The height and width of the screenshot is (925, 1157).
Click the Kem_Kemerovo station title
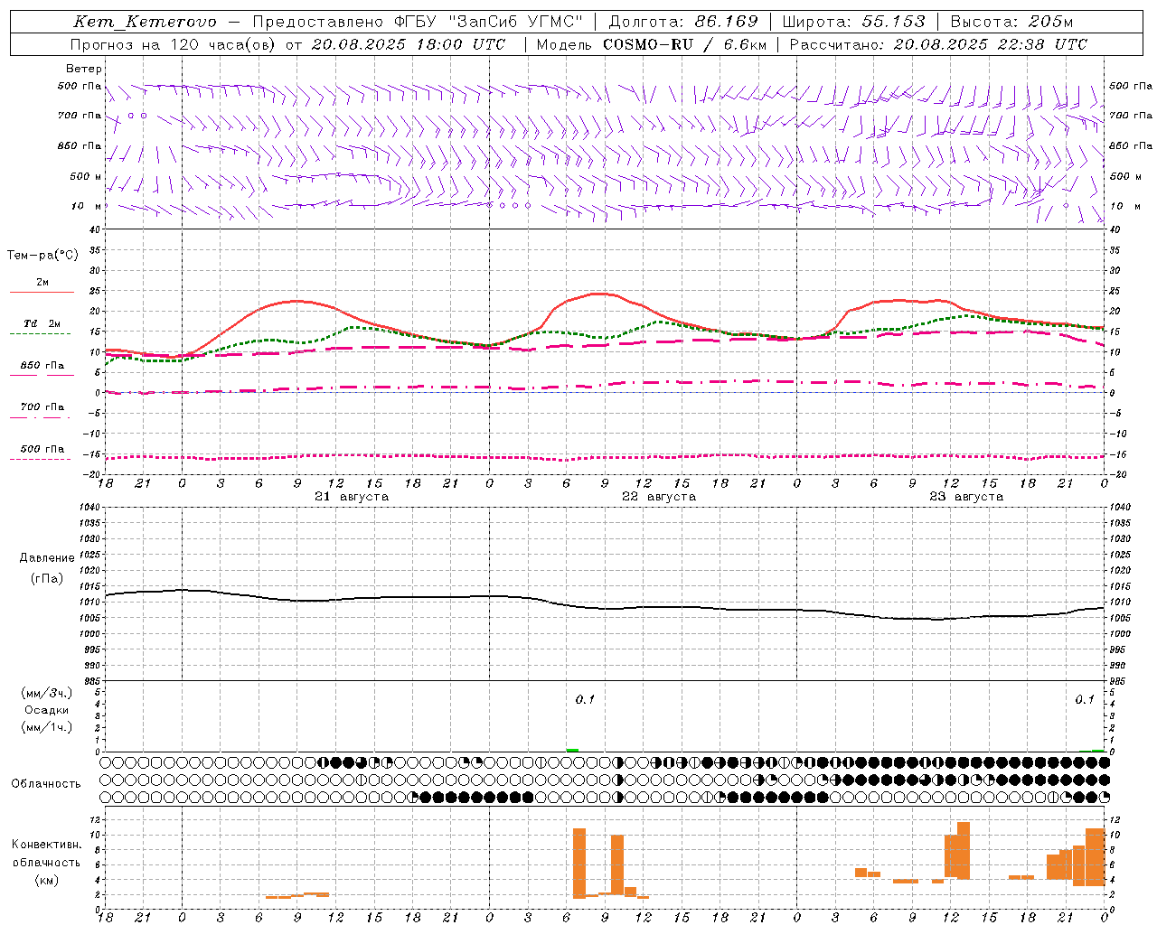[145, 22]
